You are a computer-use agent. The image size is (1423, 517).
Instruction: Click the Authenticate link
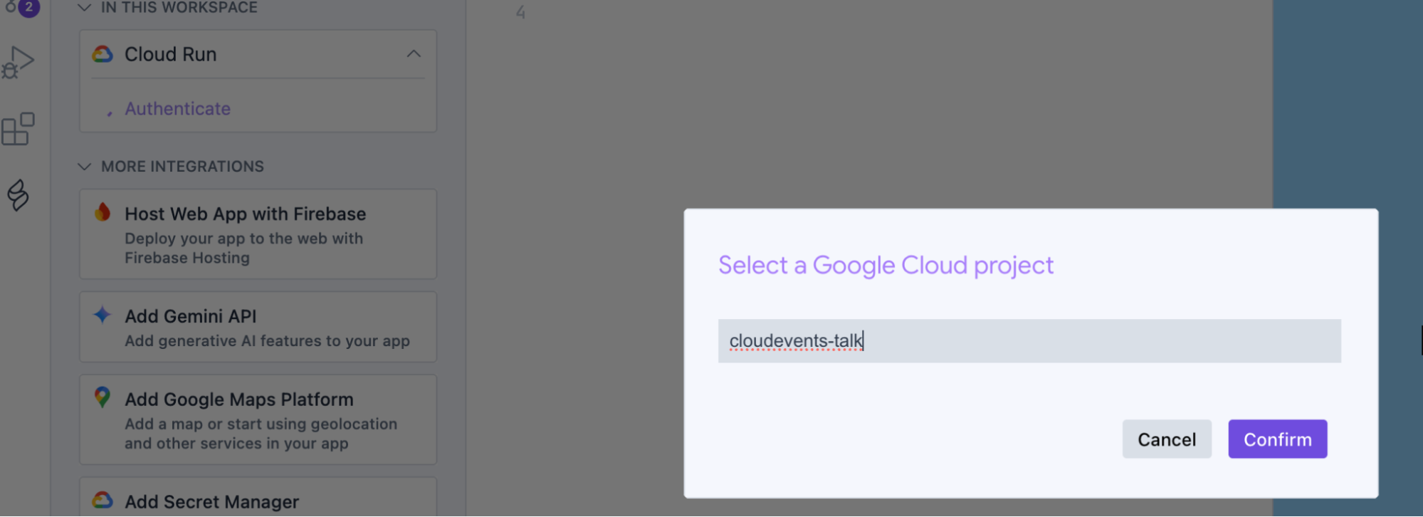[x=177, y=109]
